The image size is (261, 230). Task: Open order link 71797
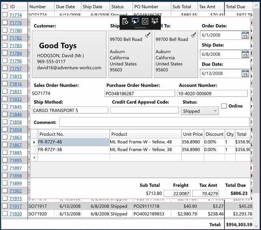tap(15, 69)
